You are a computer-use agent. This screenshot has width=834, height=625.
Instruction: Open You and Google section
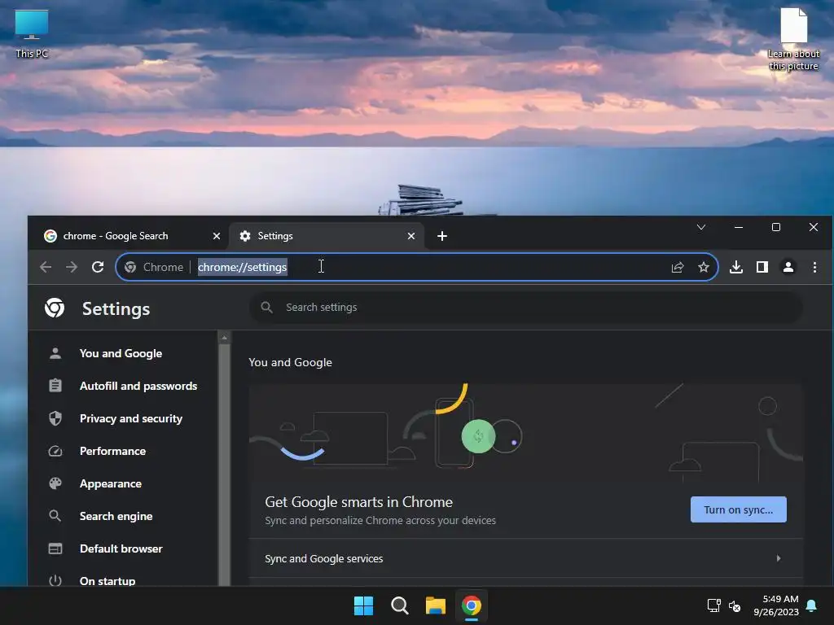click(x=122, y=353)
